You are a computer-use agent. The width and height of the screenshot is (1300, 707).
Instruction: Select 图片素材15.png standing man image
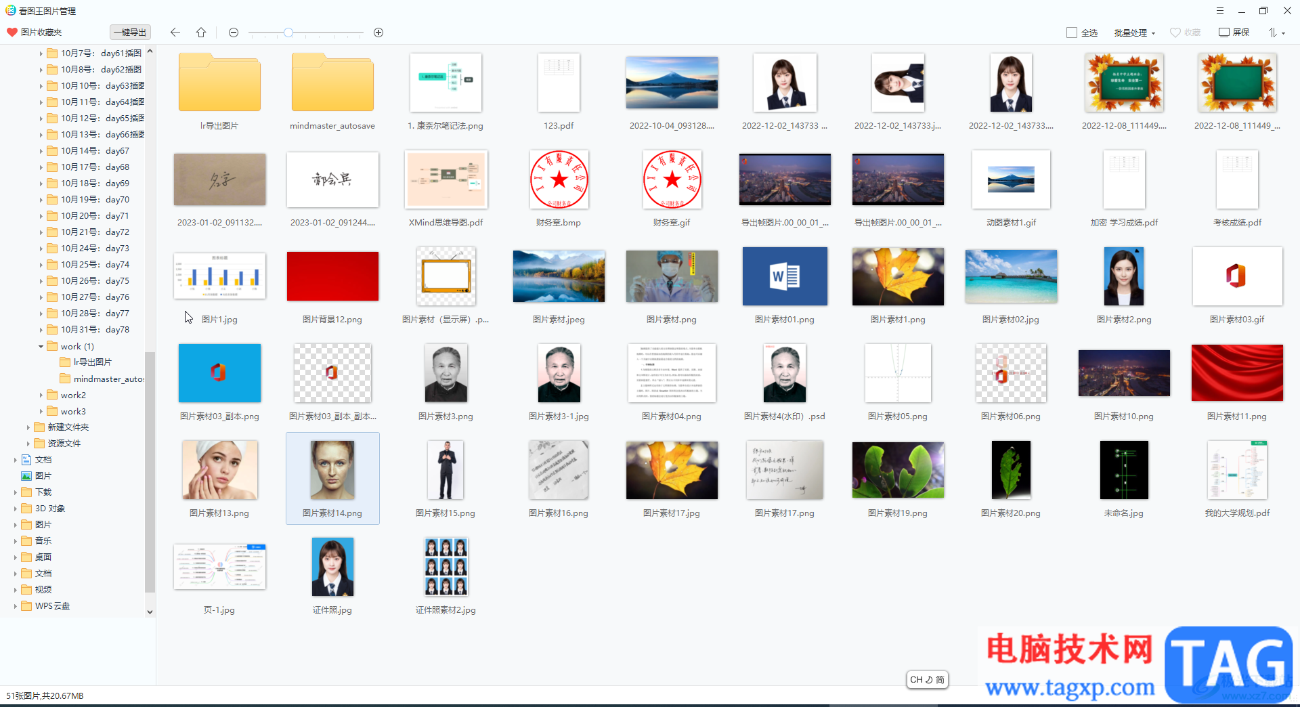click(x=446, y=470)
